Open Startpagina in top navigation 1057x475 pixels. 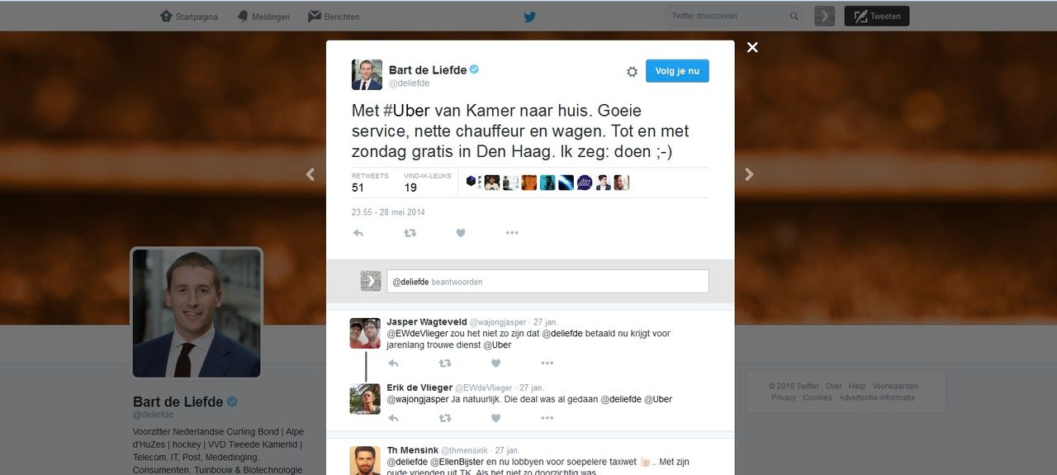[x=189, y=17]
